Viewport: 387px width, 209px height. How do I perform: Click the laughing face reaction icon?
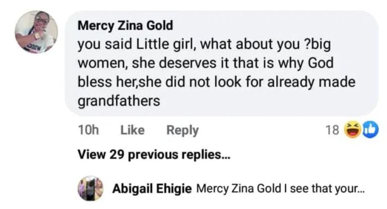tap(350, 130)
